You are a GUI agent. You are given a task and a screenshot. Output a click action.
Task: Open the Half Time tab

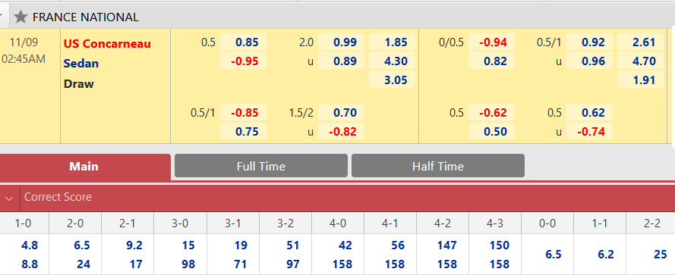coord(438,166)
